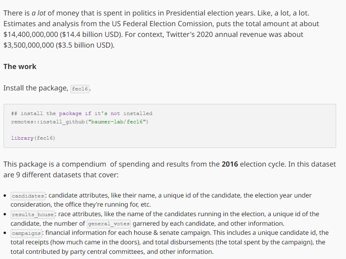Click the remotes::install_github code line
Viewport: 346px width, 259px height.
pyautogui.click(x=80, y=121)
